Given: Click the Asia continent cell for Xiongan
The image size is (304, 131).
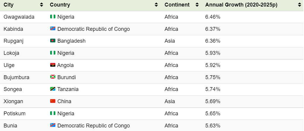Looking at the screenshot, I should click(170, 101).
